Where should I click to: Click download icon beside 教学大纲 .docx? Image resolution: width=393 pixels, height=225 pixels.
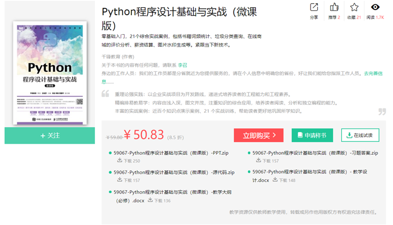pyautogui.click(x=150, y=200)
